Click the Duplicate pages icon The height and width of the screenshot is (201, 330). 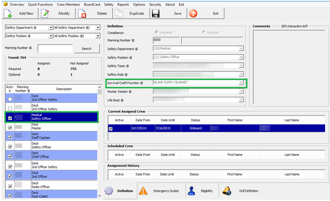(x=119, y=14)
